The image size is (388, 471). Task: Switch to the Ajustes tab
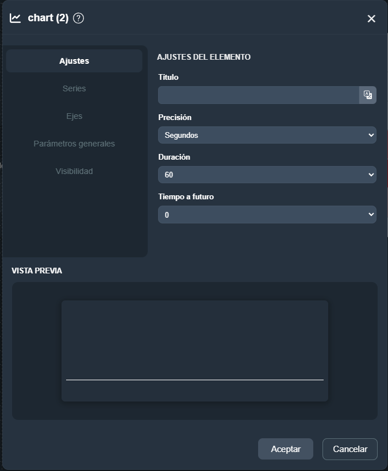tap(74, 61)
